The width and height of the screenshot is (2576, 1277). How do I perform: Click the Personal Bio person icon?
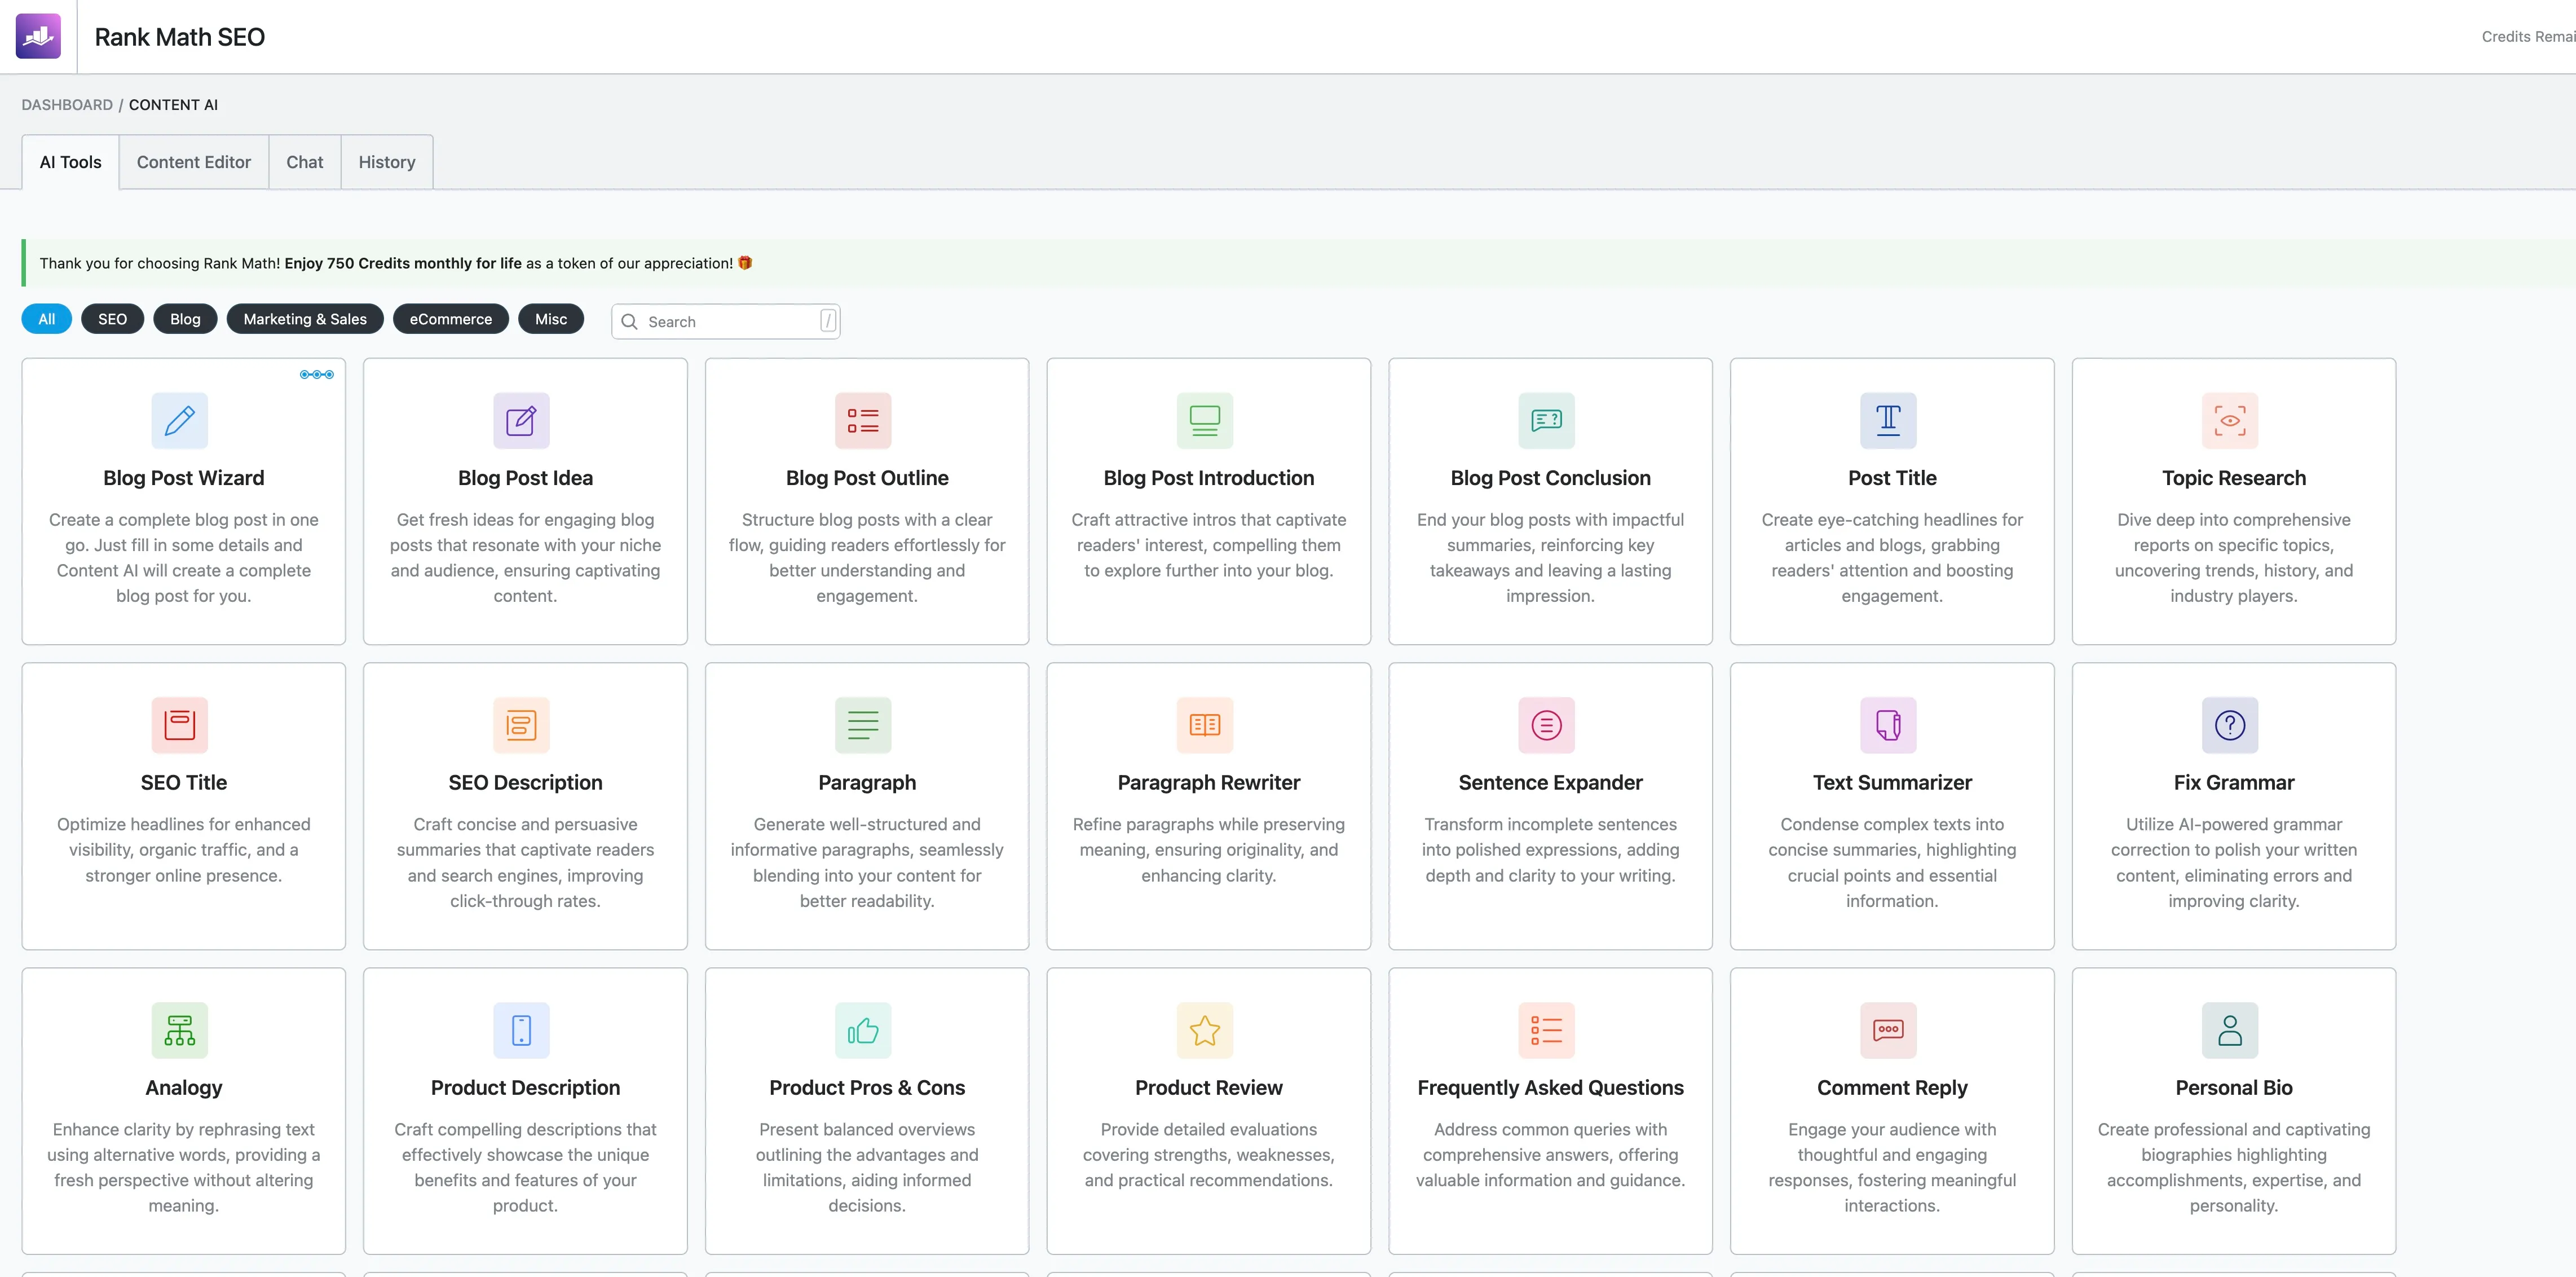pos(2229,1030)
